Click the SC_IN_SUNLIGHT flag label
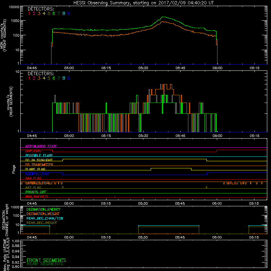The width and height of the screenshot is (271, 271). click(x=39, y=160)
